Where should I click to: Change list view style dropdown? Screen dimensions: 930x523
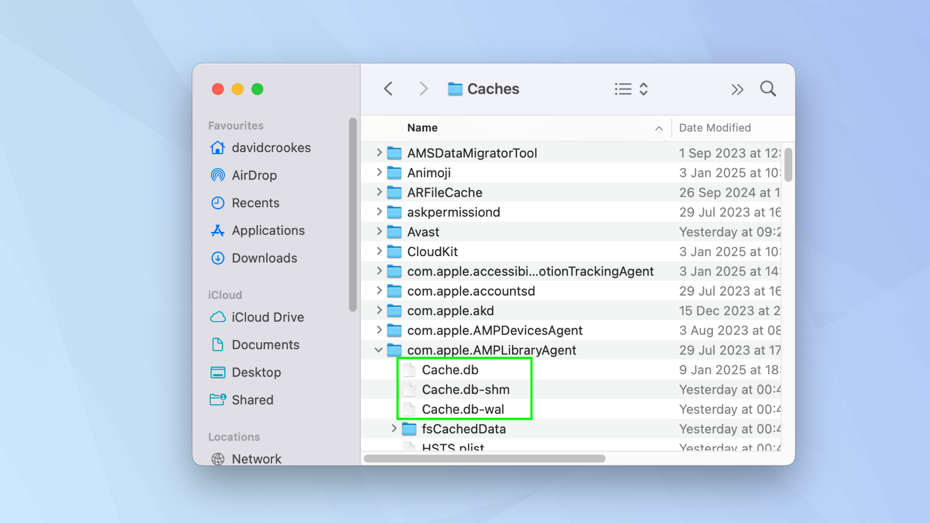point(631,89)
